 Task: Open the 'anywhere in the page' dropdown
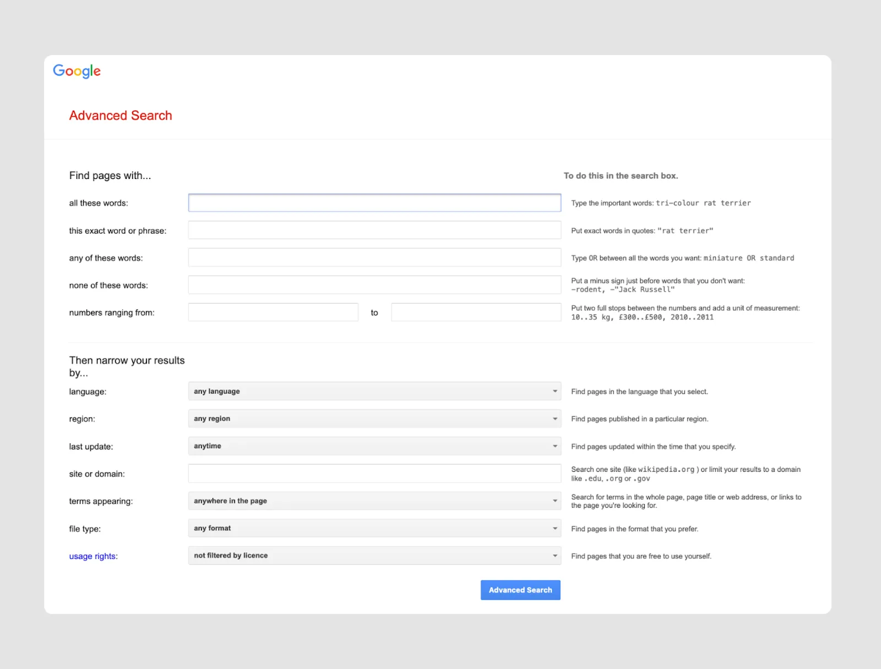[374, 501]
